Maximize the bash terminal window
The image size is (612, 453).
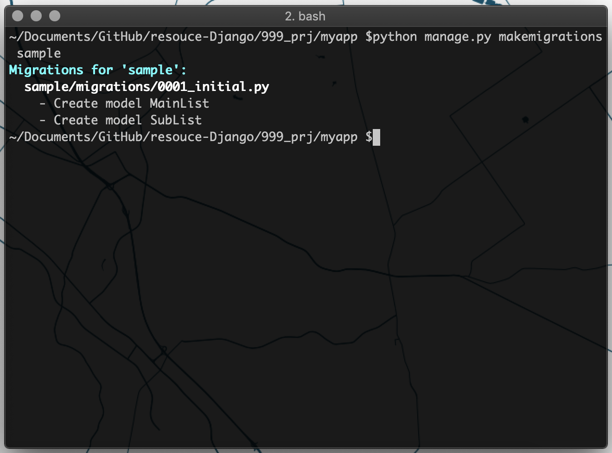click(55, 16)
